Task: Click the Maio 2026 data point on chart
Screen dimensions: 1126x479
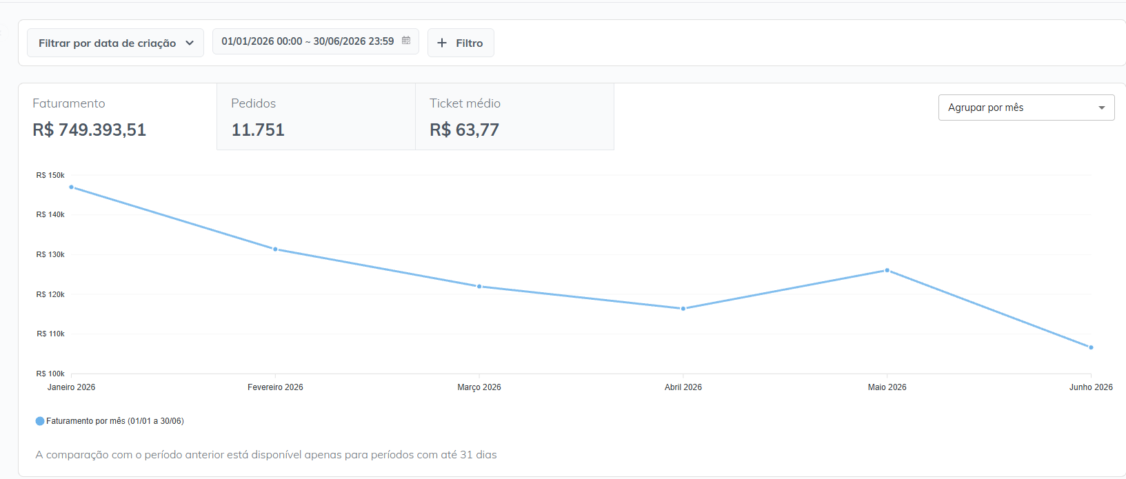Action: tap(887, 270)
